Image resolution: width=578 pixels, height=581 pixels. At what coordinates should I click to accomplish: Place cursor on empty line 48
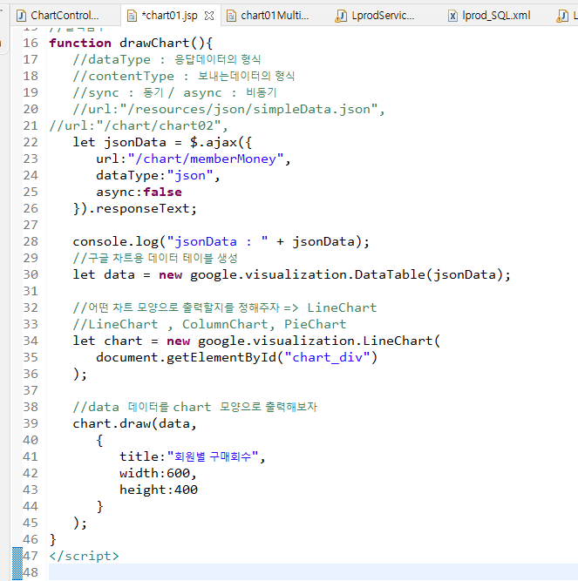[311, 572]
